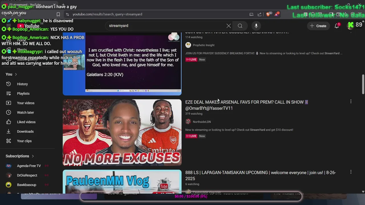The height and width of the screenshot is (205, 365).
Task: Click the JOIN US FOR PRAYER description text
Action: coord(264,53)
